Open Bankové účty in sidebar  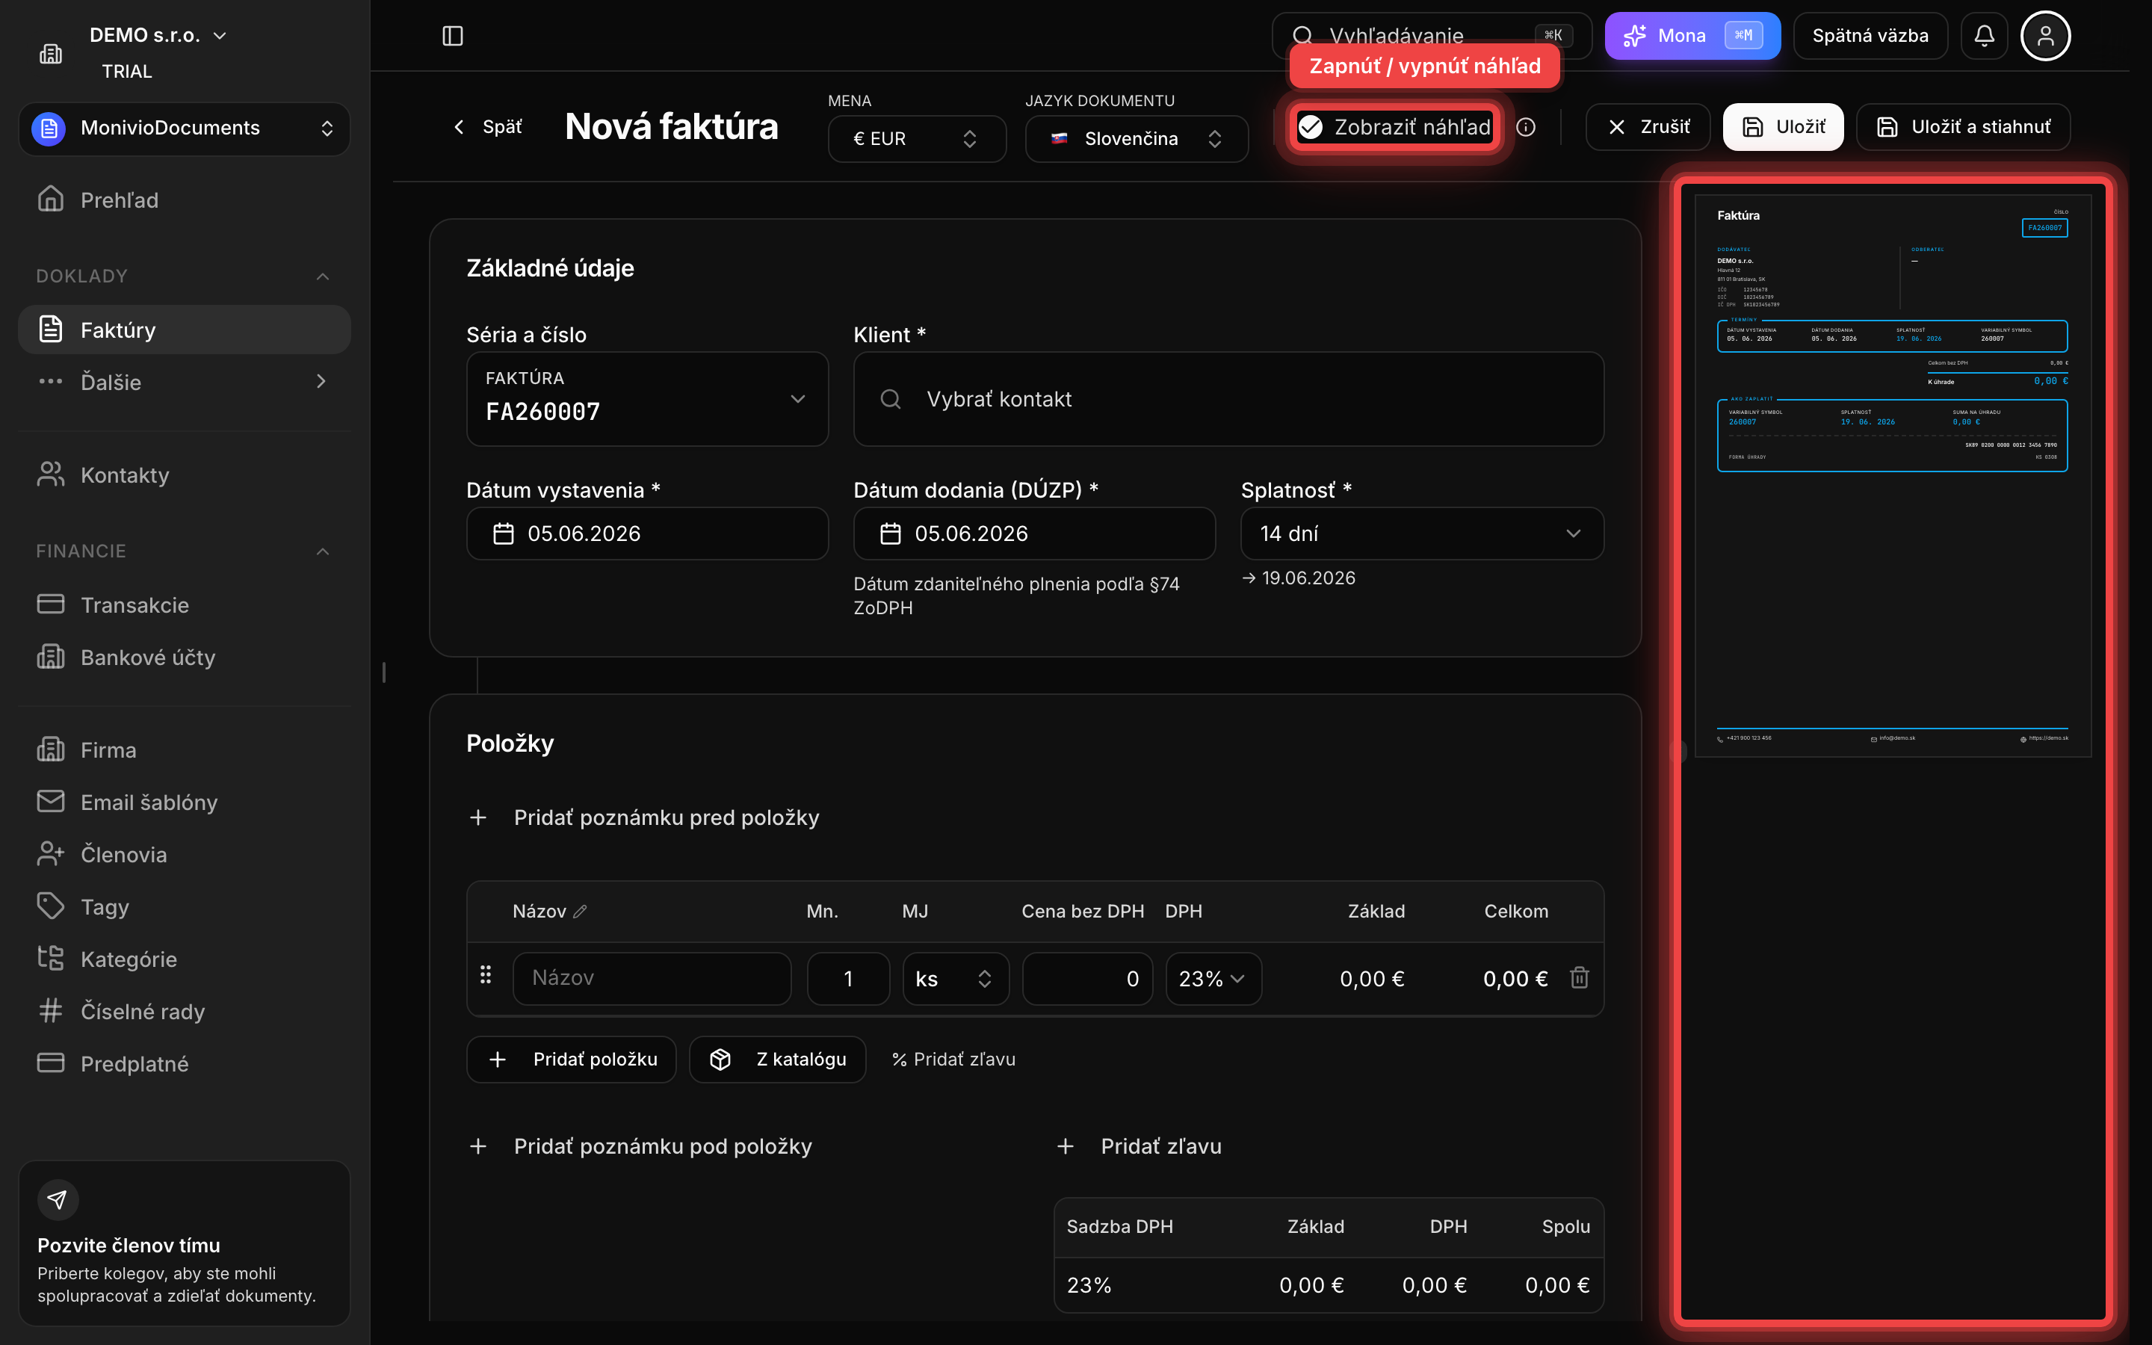coord(184,658)
